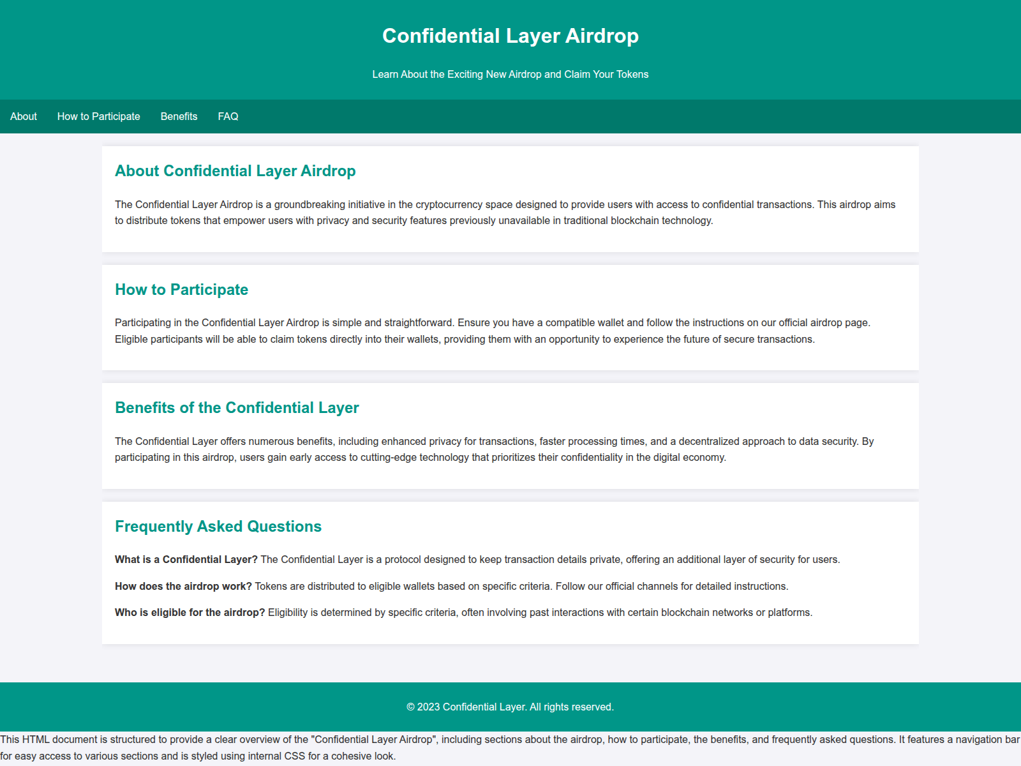1021x766 pixels.
Task: Select the header tagline about claiming tokens
Action: click(x=511, y=74)
